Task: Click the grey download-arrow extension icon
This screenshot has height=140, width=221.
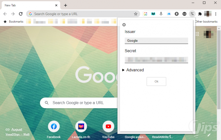Action: pyautogui.click(x=161, y=14)
